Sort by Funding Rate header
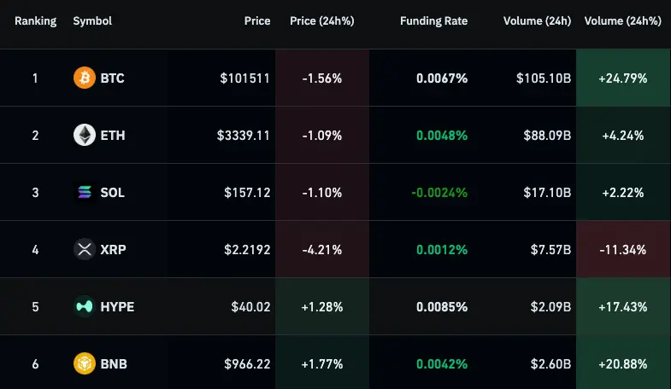This screenshot has width=671, height=389. [433, 21]
